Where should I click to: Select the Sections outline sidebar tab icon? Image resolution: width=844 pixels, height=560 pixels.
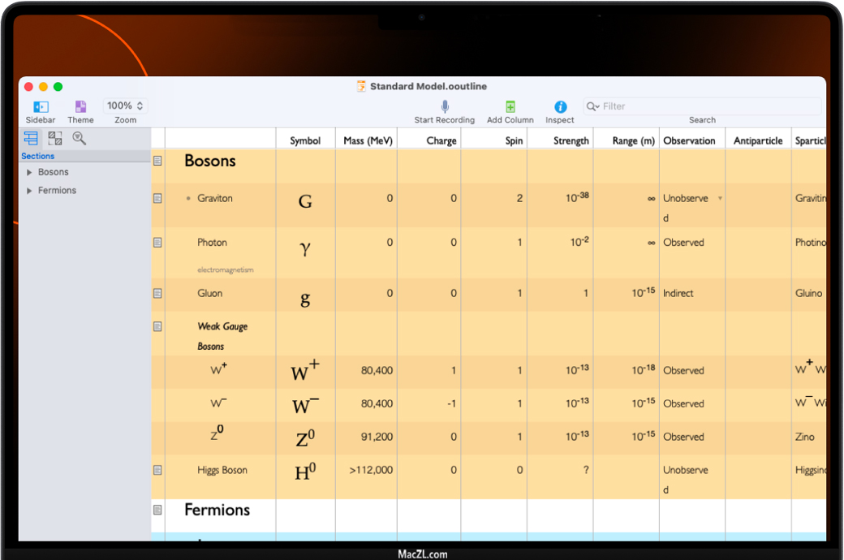31,138
